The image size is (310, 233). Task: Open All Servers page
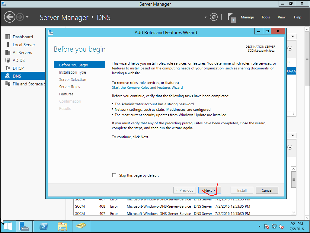pos(23,53)
